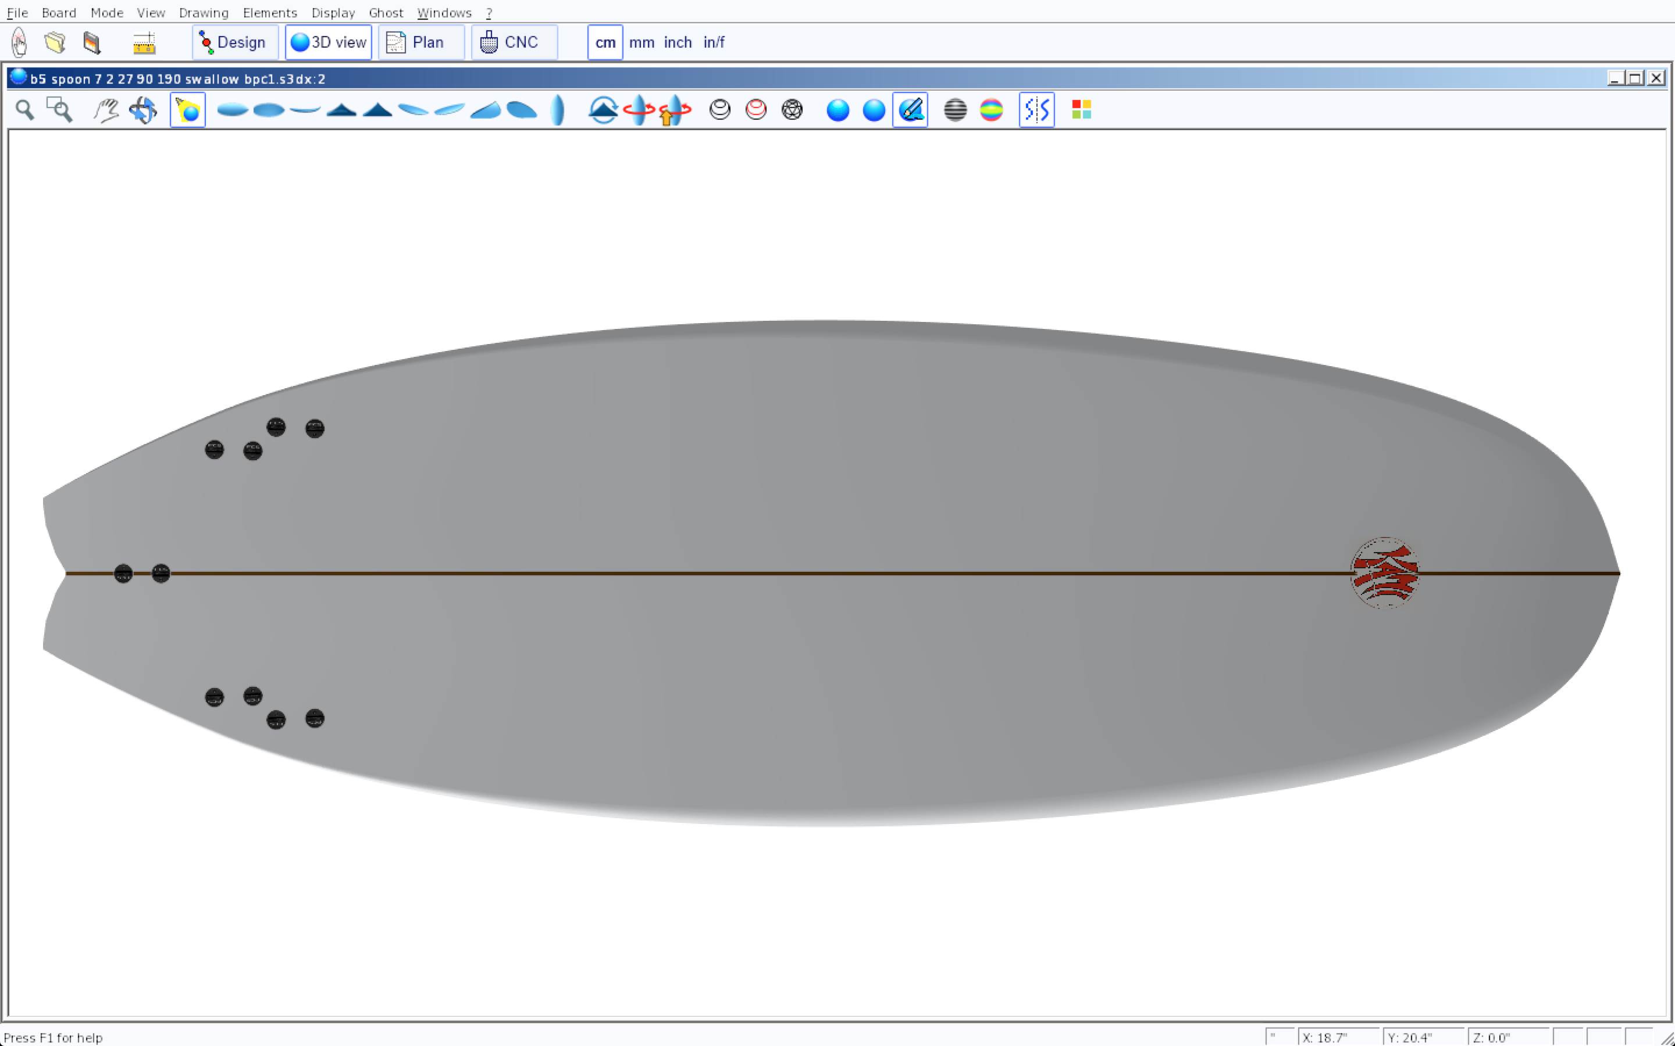
Task: Open the Elements menu
Action: (x=269, y=12)
